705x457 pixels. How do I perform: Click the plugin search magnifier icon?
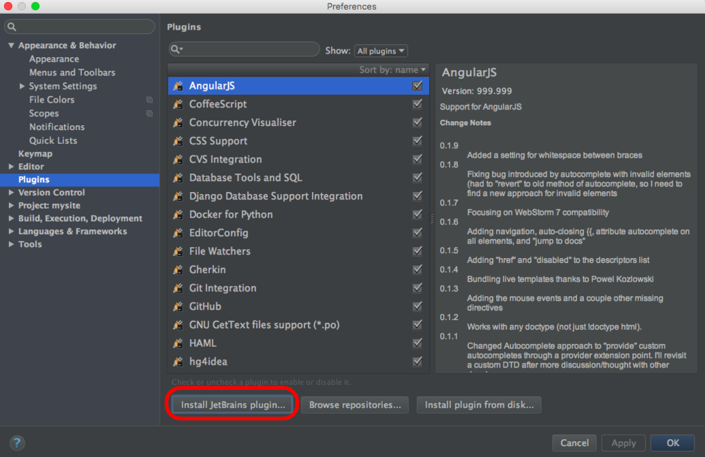click(177, 49)
